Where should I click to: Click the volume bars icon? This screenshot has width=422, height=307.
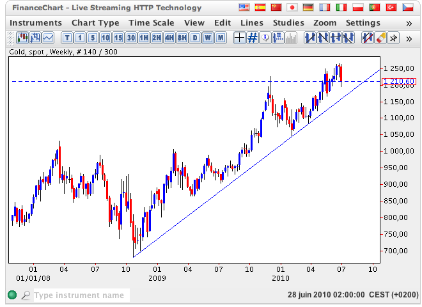point(291,38)
